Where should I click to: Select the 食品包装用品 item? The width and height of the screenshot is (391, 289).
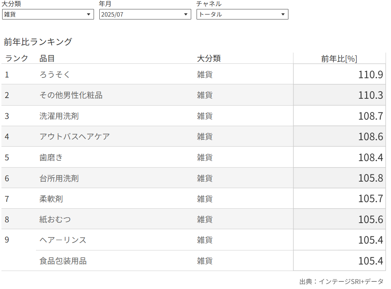click(63, 261)
